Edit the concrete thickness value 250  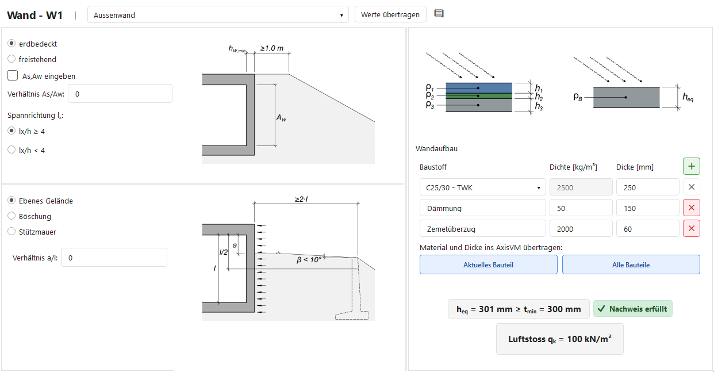pos(648,187)
